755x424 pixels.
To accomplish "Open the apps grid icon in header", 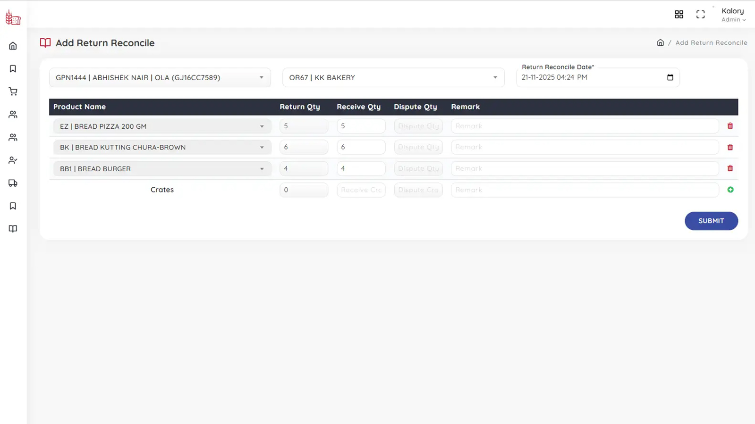I will [679, 15].
